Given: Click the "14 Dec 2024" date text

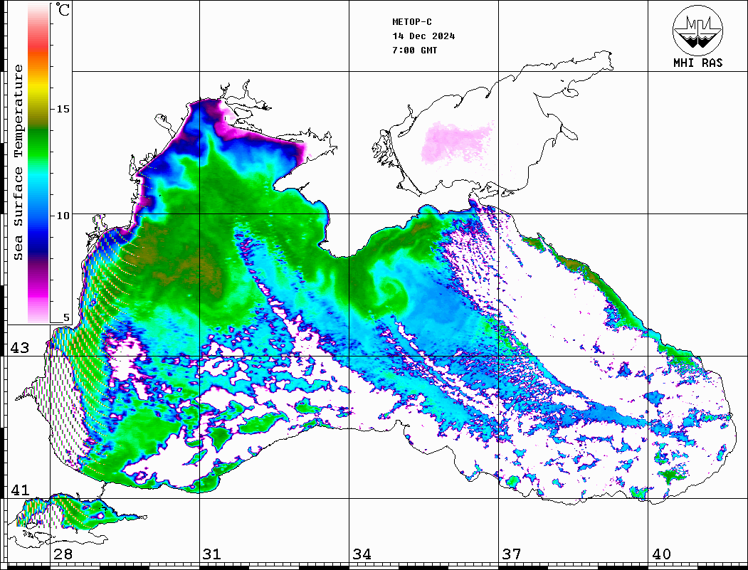Looking at the screenshot, I should (x=423, y=36).
